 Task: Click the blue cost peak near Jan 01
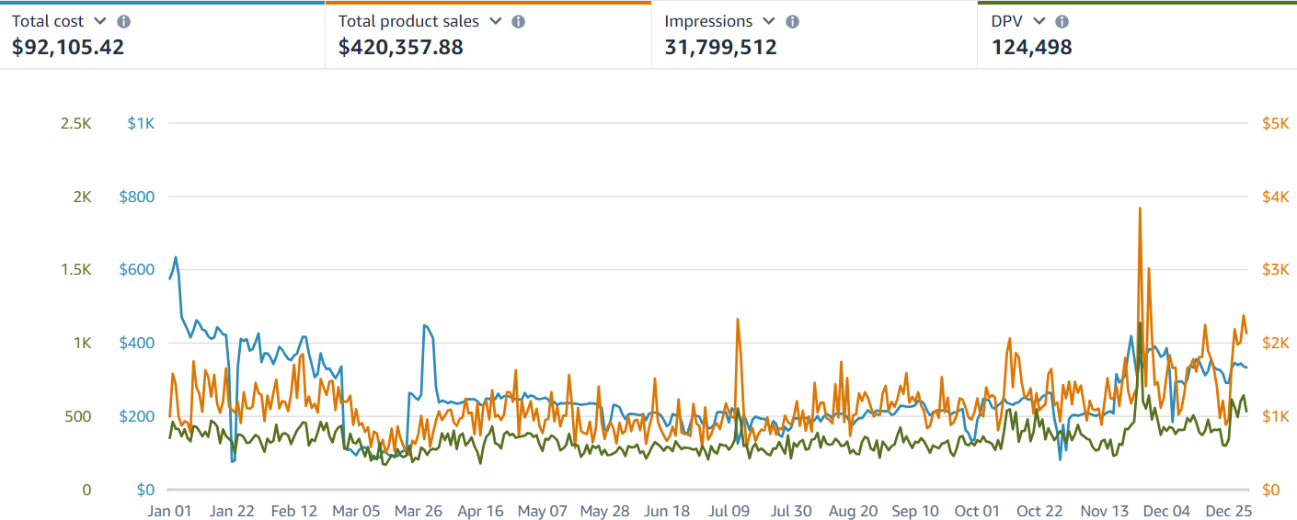coord(176,258)
